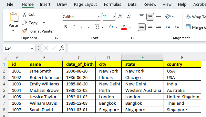206x117 pixels.
Task: Select column C header
Action: tap(79, 58)
